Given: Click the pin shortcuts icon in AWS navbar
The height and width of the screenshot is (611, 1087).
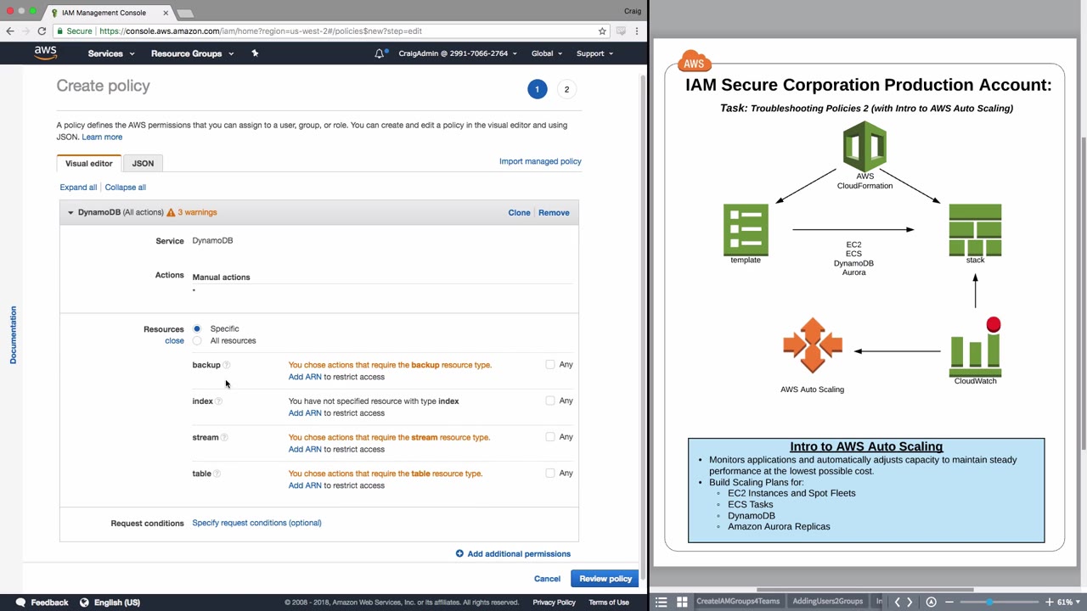Looking at the screenshot, I should coord(255,53).
